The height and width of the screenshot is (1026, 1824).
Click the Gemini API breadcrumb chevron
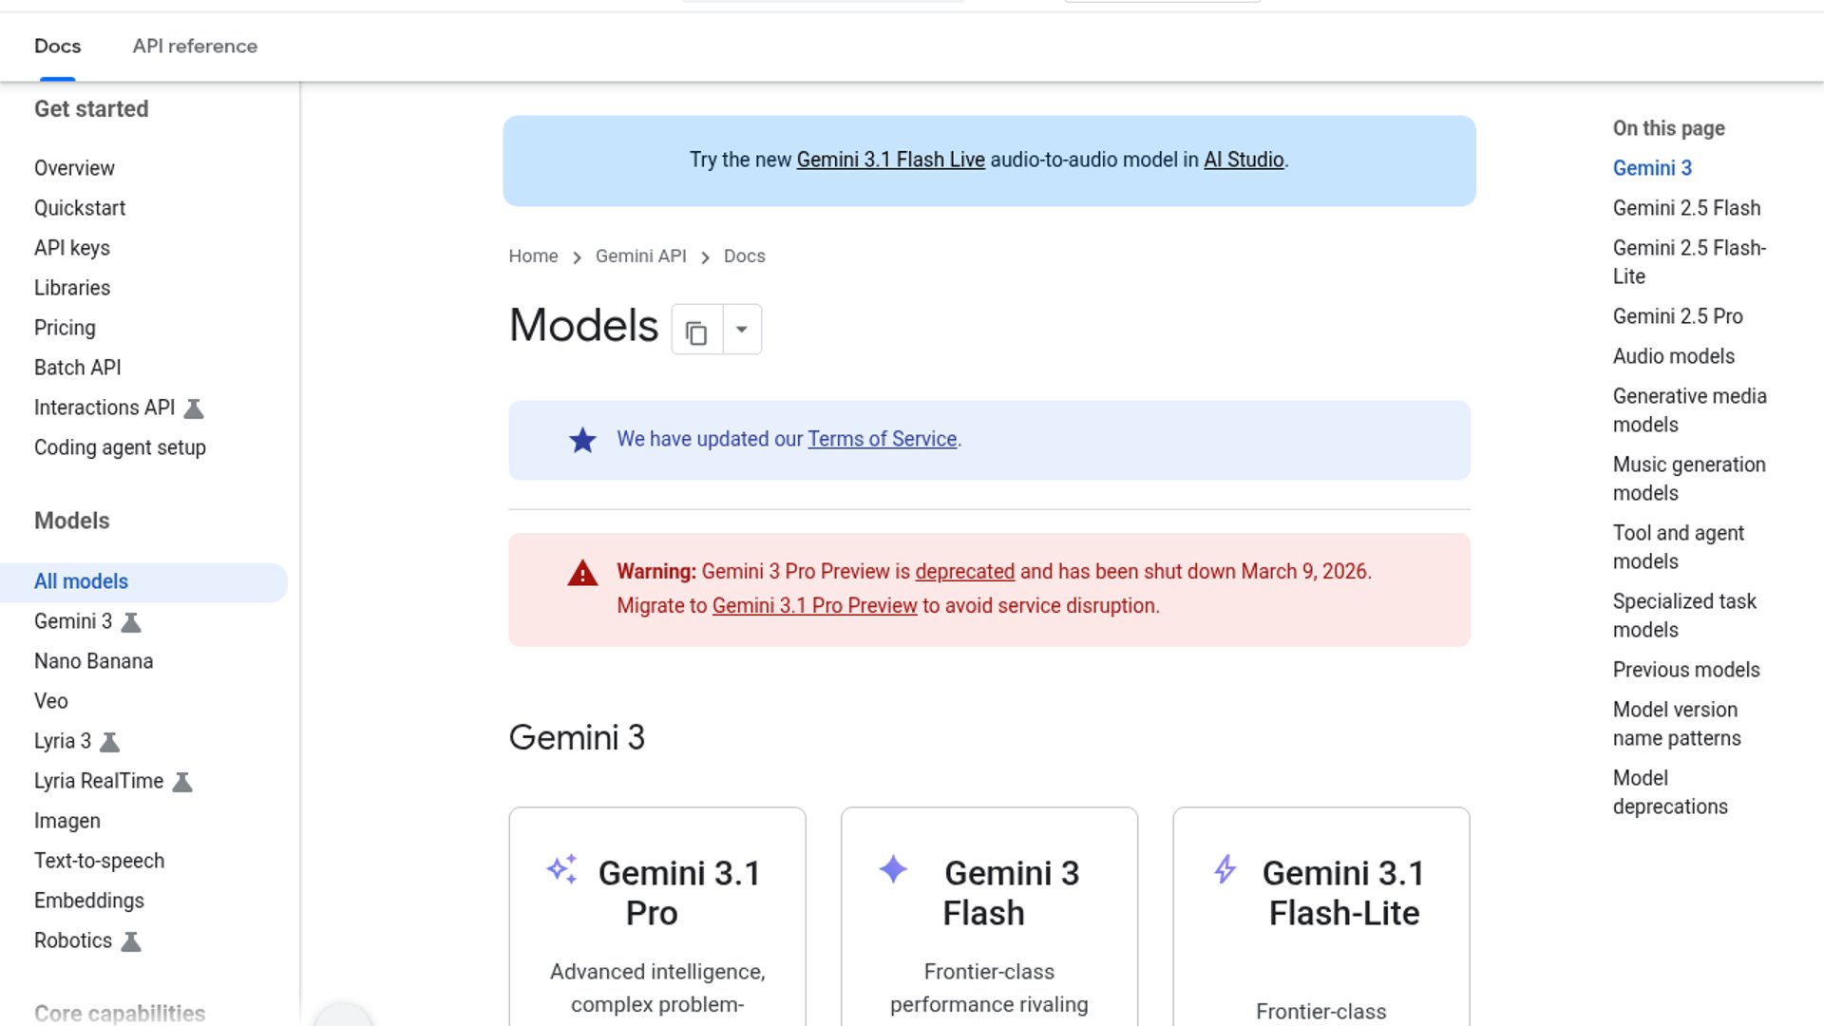pos(705,257)
